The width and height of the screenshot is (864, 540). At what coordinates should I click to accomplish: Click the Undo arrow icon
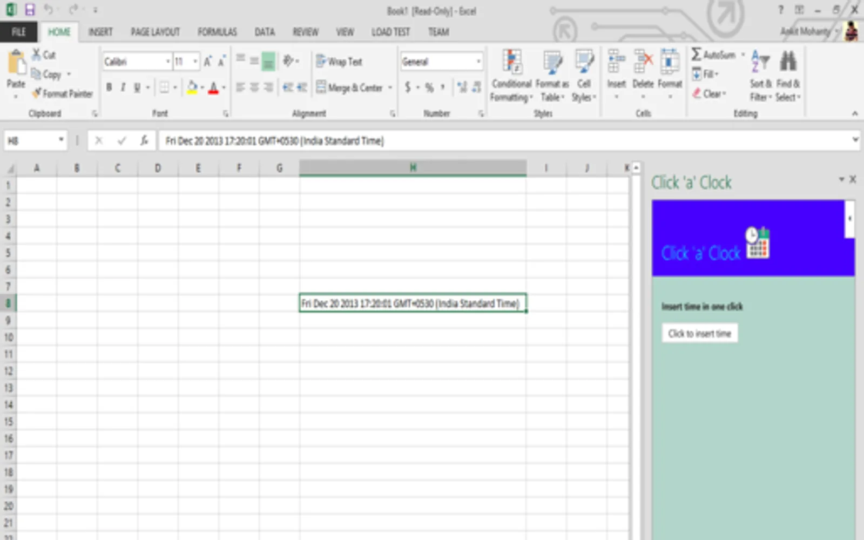coord(48,10)
